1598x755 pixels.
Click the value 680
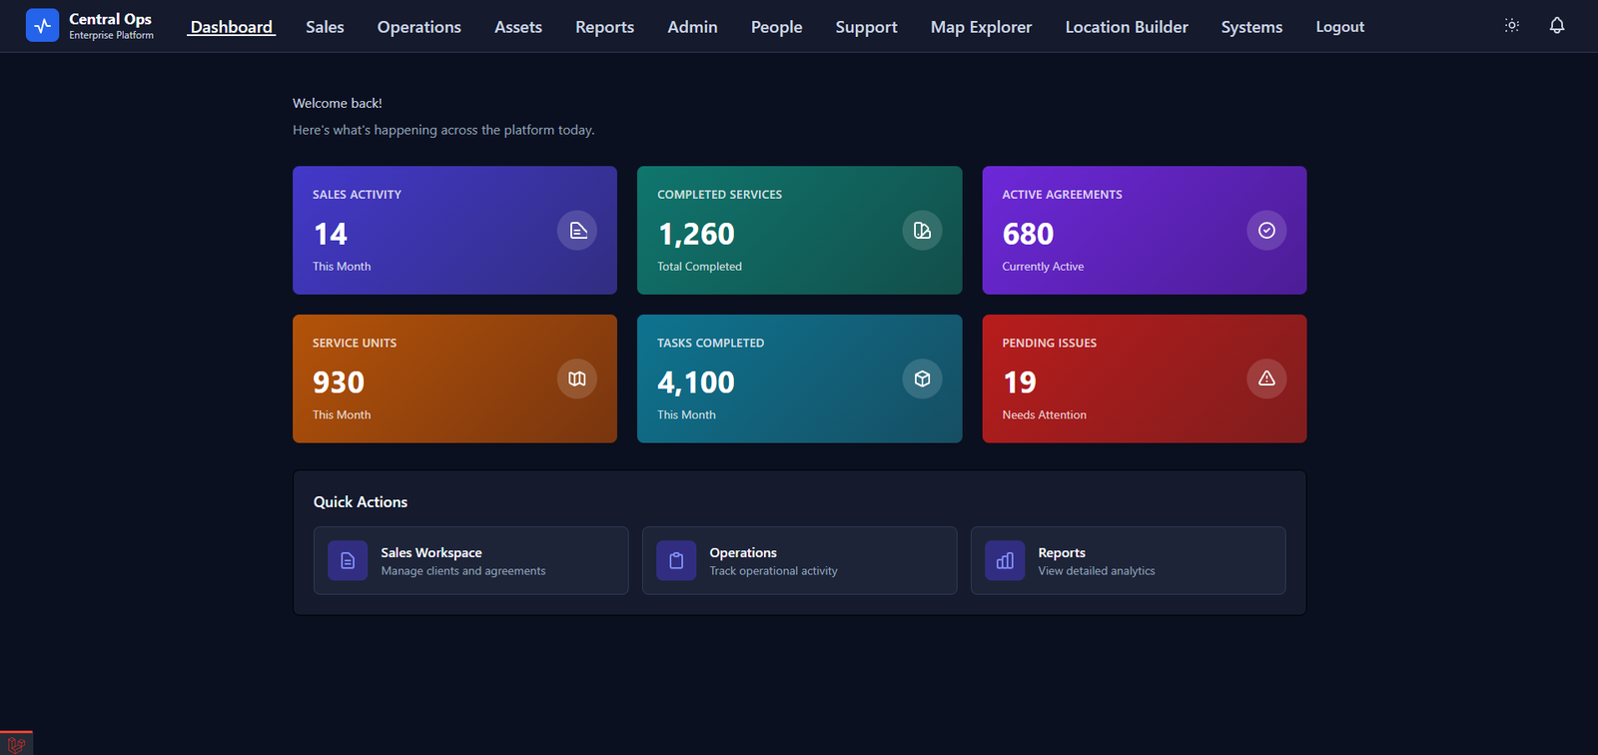(1028, 234)
